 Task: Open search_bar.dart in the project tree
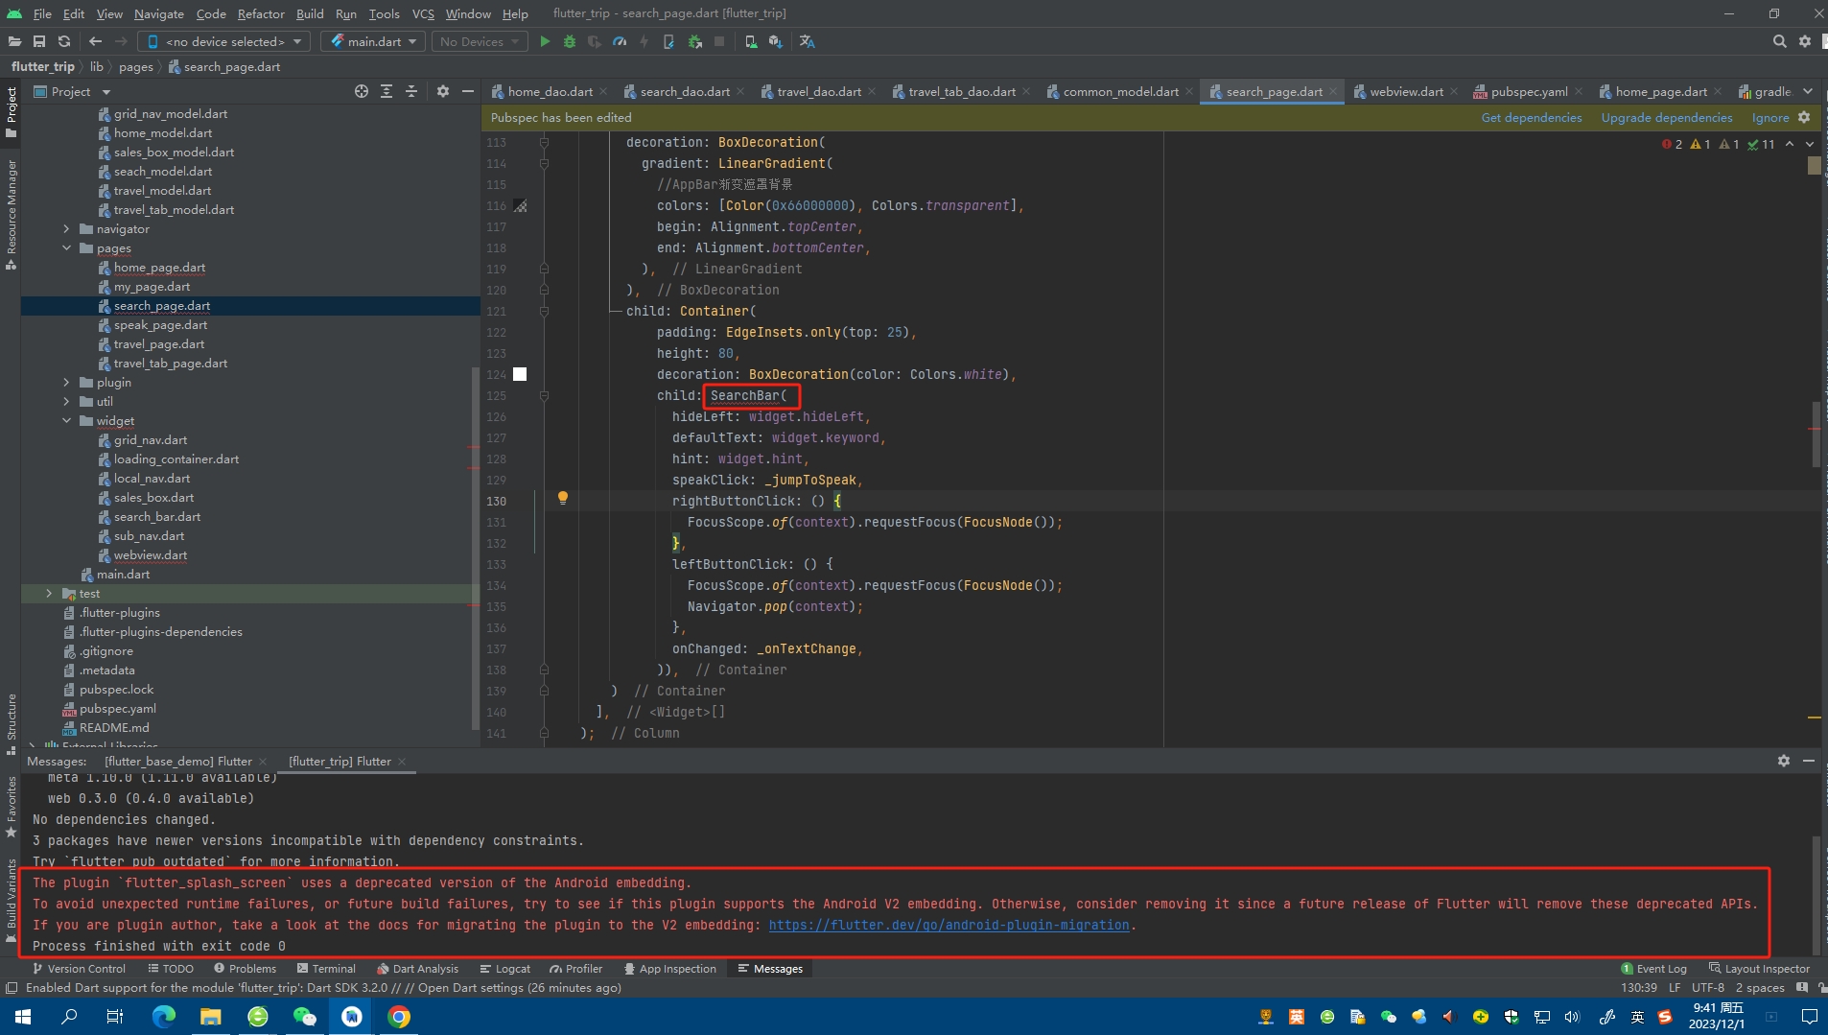click(157, 517)
